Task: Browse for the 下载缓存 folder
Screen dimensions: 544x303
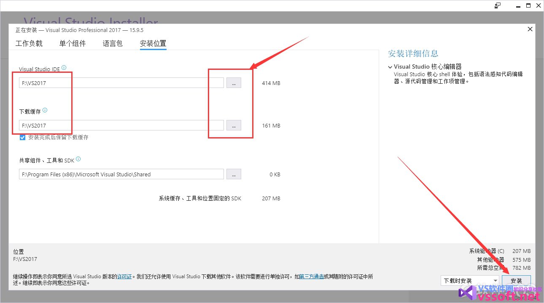Action: (x=234, y=125)
